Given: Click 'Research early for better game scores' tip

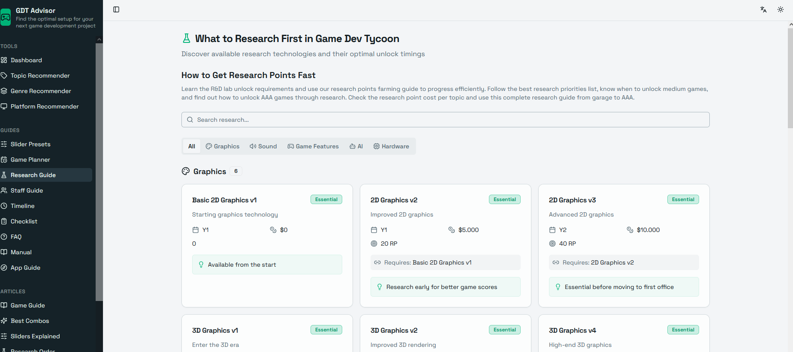Looking at the screenshot, I should [446, 287].
